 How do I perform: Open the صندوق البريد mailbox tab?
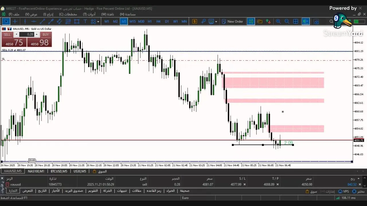click(74, 191)
